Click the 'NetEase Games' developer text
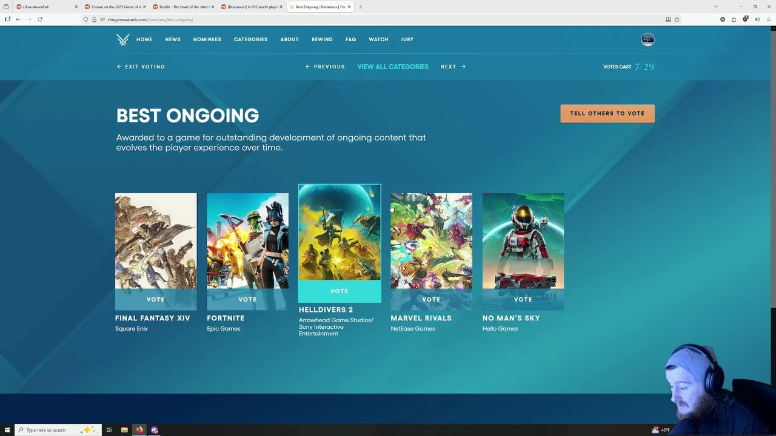Image resolution: width=776 pixels, height=436 pixels. 413,329
